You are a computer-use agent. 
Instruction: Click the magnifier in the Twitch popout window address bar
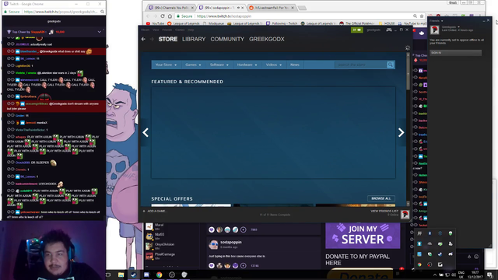[x=102, y=12]
